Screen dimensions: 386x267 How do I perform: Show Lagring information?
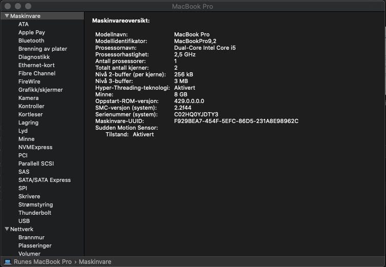(x=28, y=122)
